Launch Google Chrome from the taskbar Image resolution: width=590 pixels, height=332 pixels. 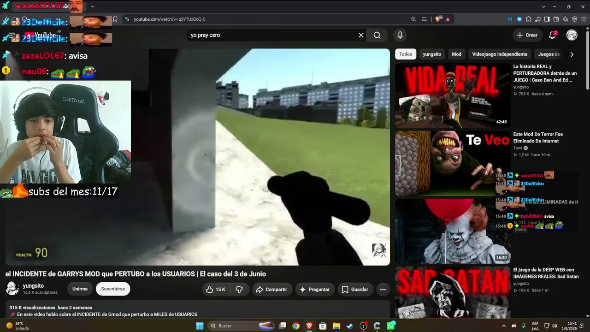pyautogui.click(x=296, y=326)
